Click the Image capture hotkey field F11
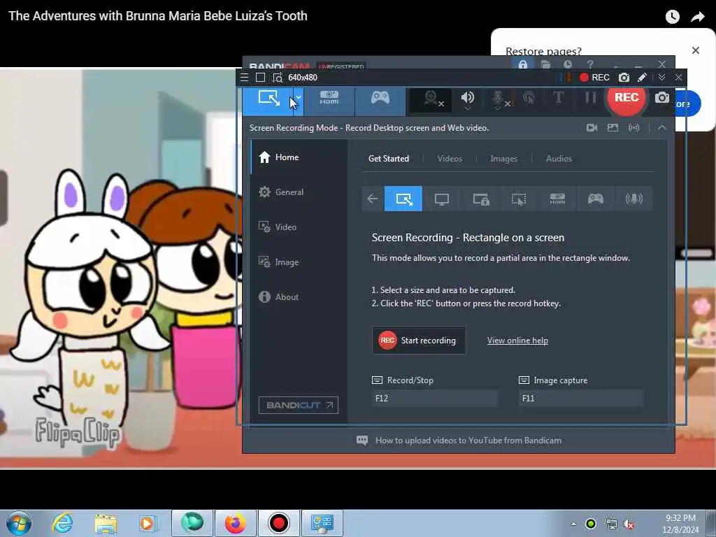This screenshot has width=716, height=537. pyautogui.click(x=580, y=398)
